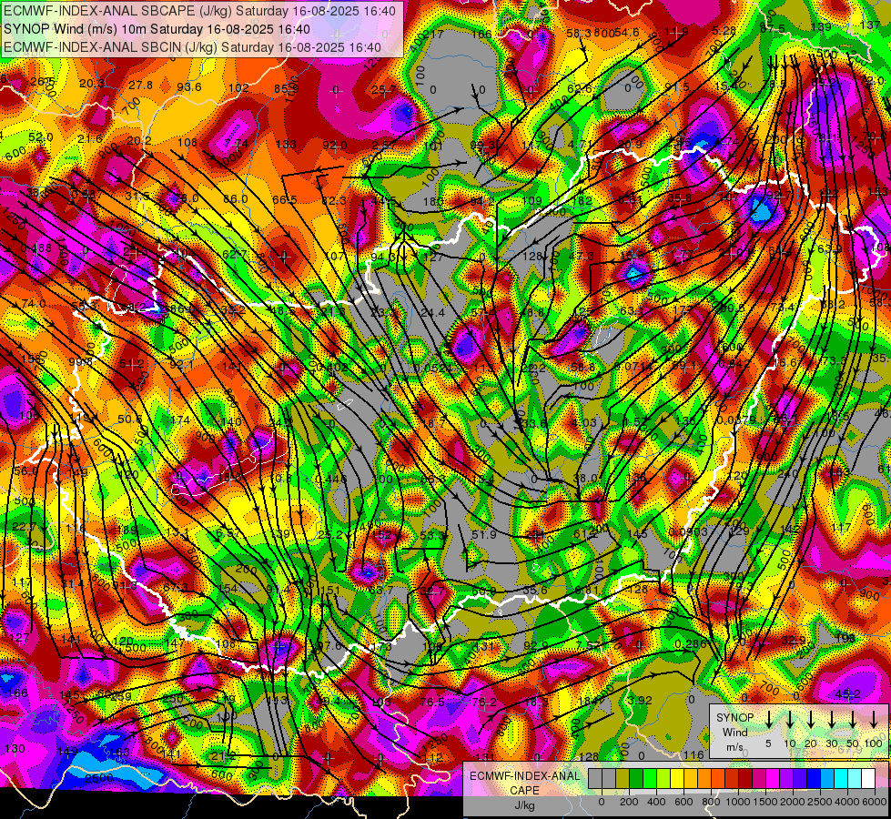Viewport: 891px width, 819px height.
Task: Pick the gold CAPE legend swatch
Action: [x=691, y=778]
